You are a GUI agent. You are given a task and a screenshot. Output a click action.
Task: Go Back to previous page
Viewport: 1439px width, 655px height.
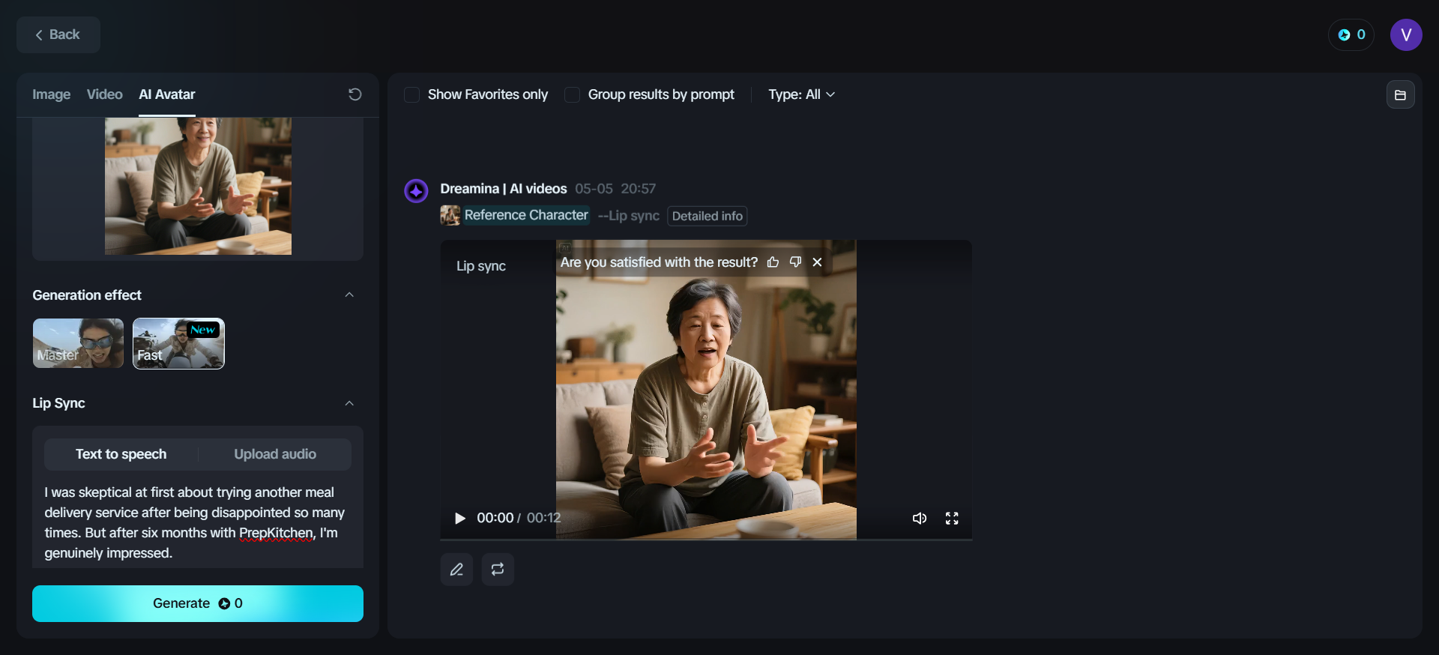click(58, 34)
